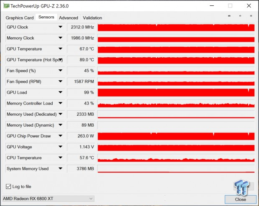Expand the GPU Load dropdown

coord(61,92)
